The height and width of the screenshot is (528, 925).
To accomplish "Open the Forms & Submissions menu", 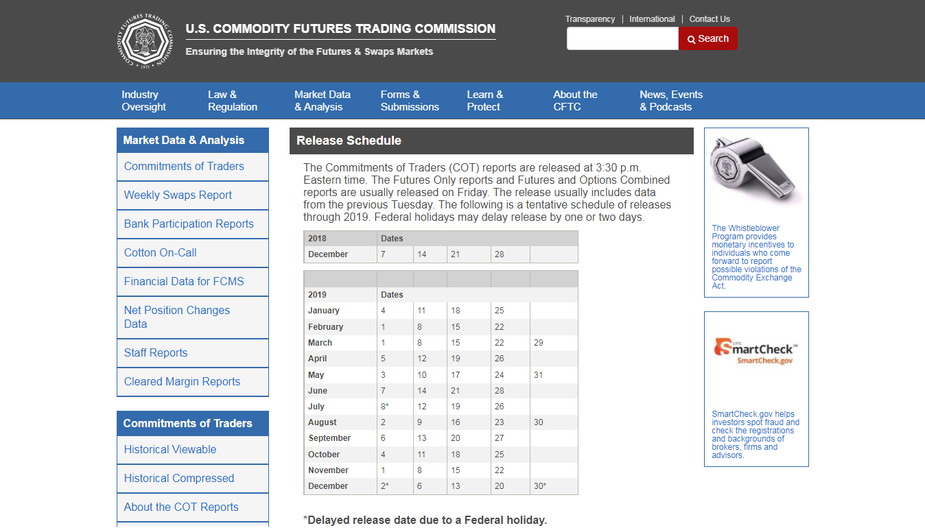I will click(x=410, y=101).
